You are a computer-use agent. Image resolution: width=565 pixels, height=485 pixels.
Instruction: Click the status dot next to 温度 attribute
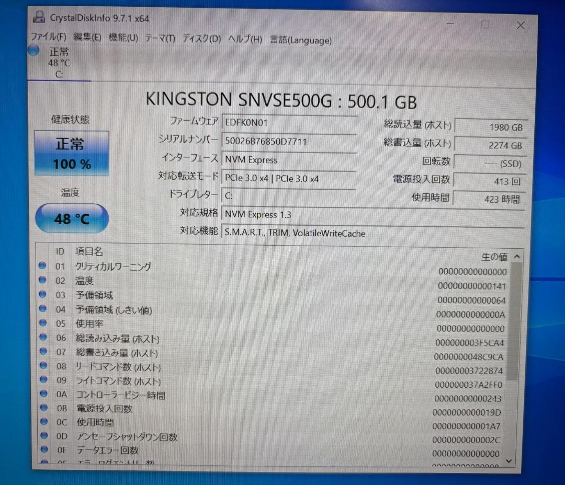click(42, 281)
